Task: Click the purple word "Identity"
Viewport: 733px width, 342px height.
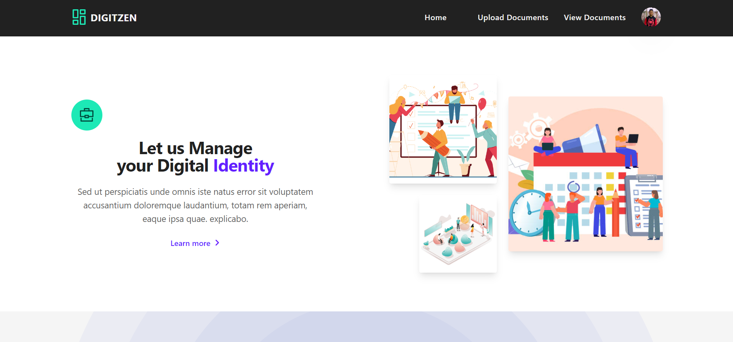Action: pyautogui.click(x=244, y=166)
